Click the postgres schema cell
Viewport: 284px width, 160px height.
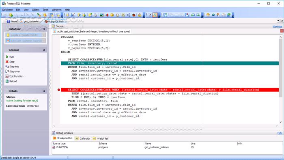(103, 147)
